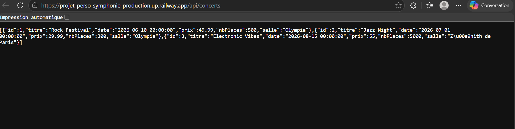Click the "Z\u00e9nith" salle value text
The height and width of the screenshot is (129, 515).
coord(466,36)
